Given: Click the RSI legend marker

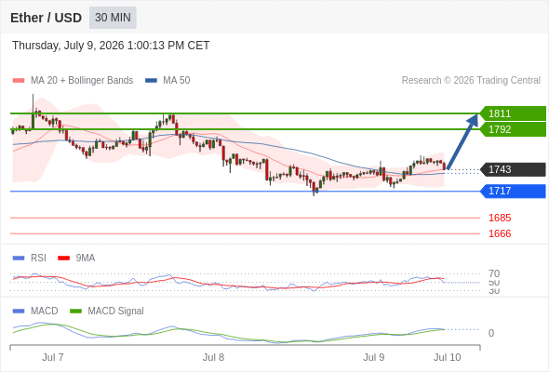Looking at the screenshot, I should coord(19,259).
